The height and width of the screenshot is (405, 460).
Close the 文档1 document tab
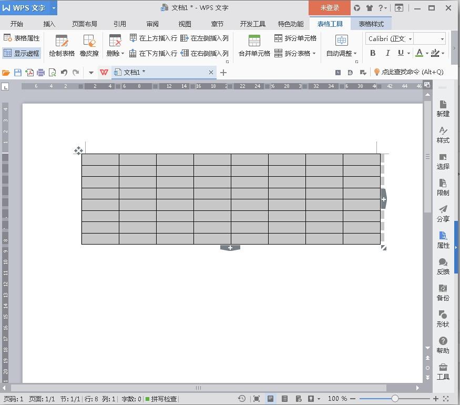click(x=211, y=72)
